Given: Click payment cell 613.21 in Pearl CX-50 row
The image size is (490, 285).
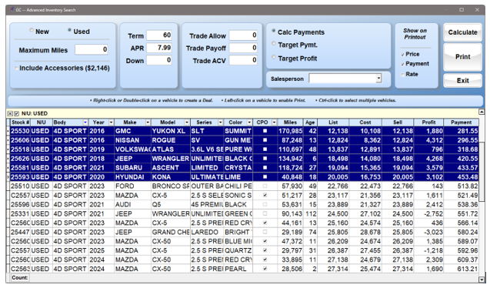Looking at the screenshot, I should [461, 269].
